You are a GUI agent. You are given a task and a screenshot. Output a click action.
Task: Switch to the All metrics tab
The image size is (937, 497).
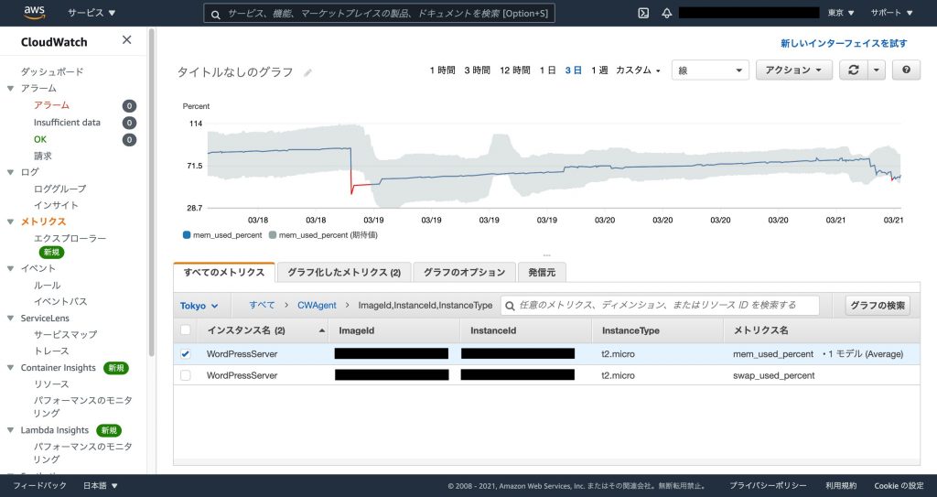click(x=224, y=272)
